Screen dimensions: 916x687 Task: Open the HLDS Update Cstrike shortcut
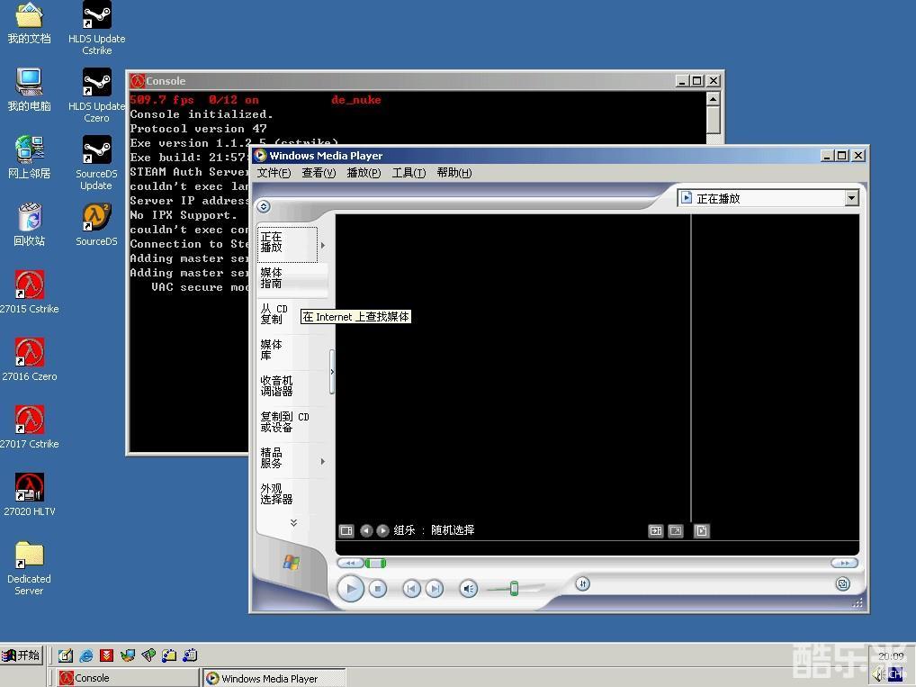coord(96,28)
